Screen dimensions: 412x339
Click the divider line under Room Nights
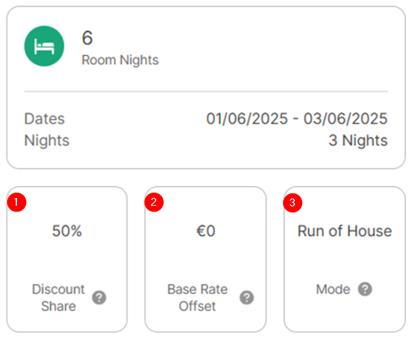206,91
